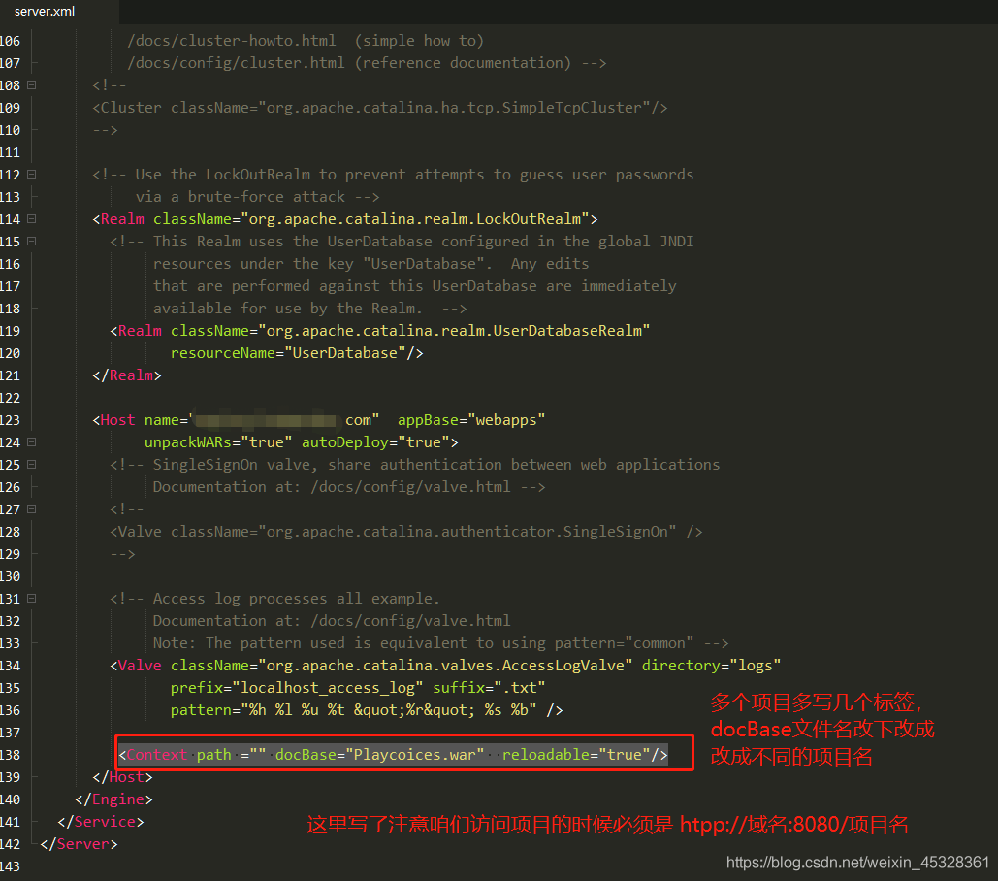Click line number 143 in the gutter
998x881 pixels.
(10, 865)
